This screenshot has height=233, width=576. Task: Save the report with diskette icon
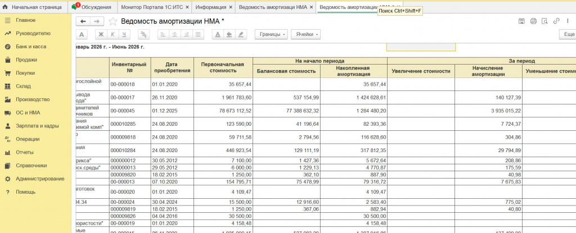point(521,21)
